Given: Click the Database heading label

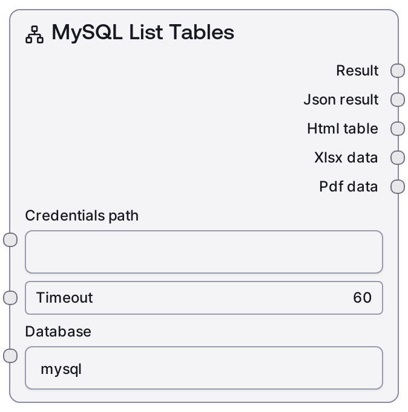Looking at the screenshot, I should [58, 332].
